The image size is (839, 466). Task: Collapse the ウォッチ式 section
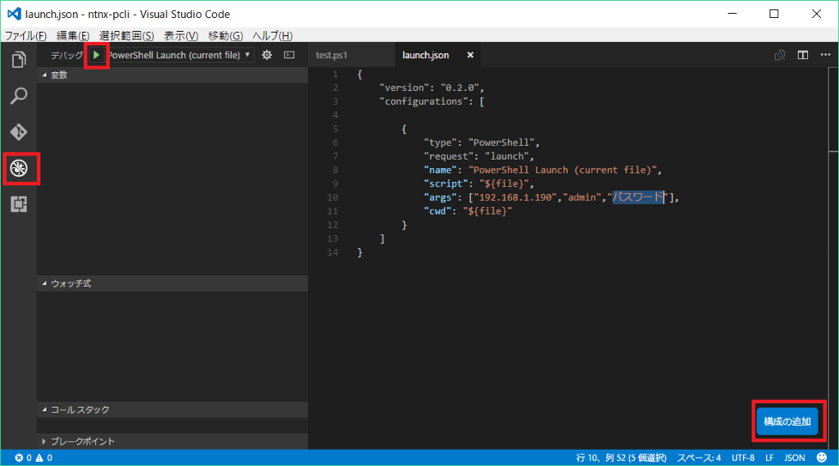pos(172,283)
